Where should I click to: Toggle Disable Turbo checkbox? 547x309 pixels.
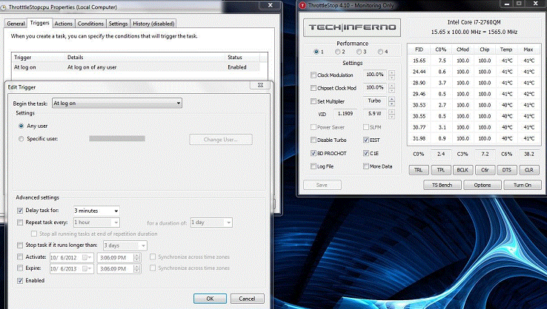tap(314, 140)
